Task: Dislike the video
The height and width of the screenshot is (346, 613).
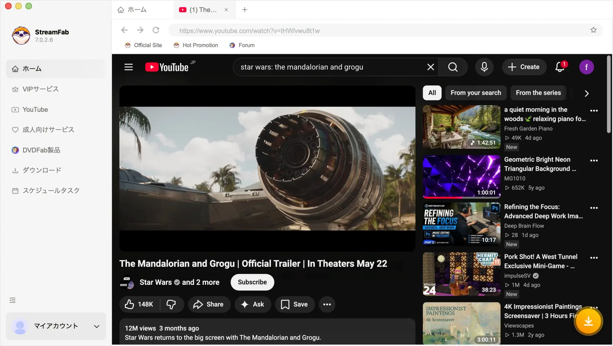Action: pyautogui.click(x=171, y=304)
